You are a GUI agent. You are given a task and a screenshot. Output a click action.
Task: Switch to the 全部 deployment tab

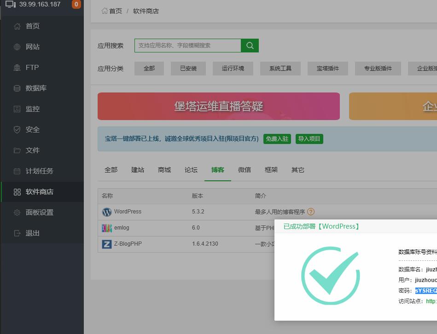coord(111,170)
